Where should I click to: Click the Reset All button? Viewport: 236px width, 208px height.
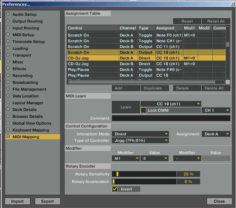[x=216, y=21]
